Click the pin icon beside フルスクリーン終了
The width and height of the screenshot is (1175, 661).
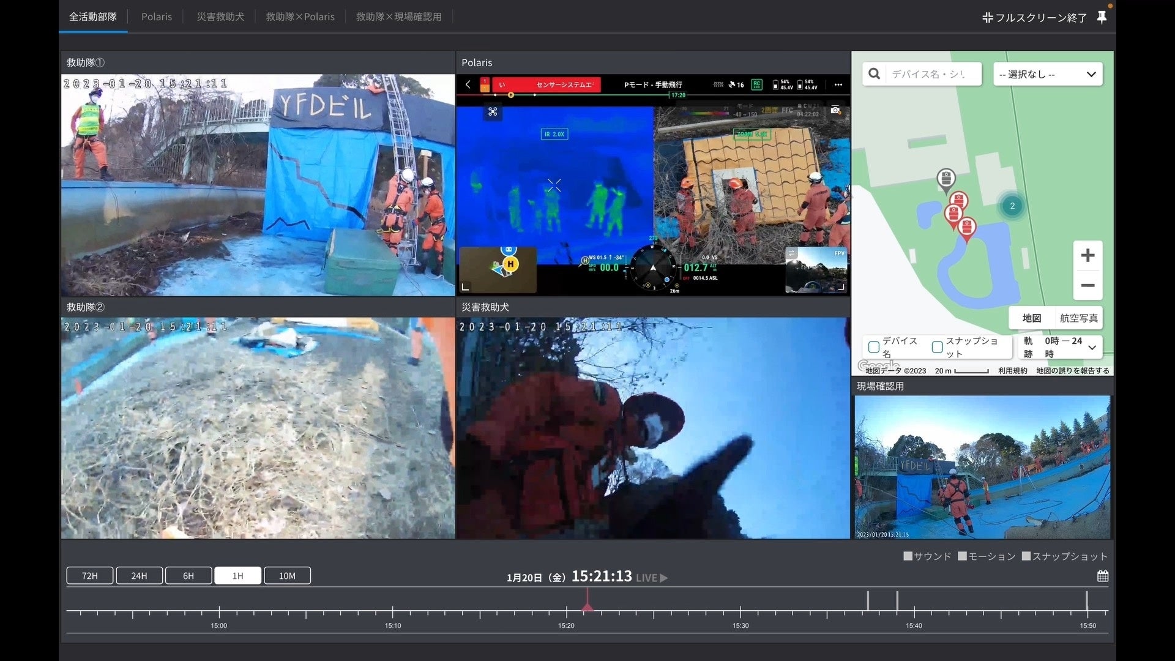[1102, 17]
